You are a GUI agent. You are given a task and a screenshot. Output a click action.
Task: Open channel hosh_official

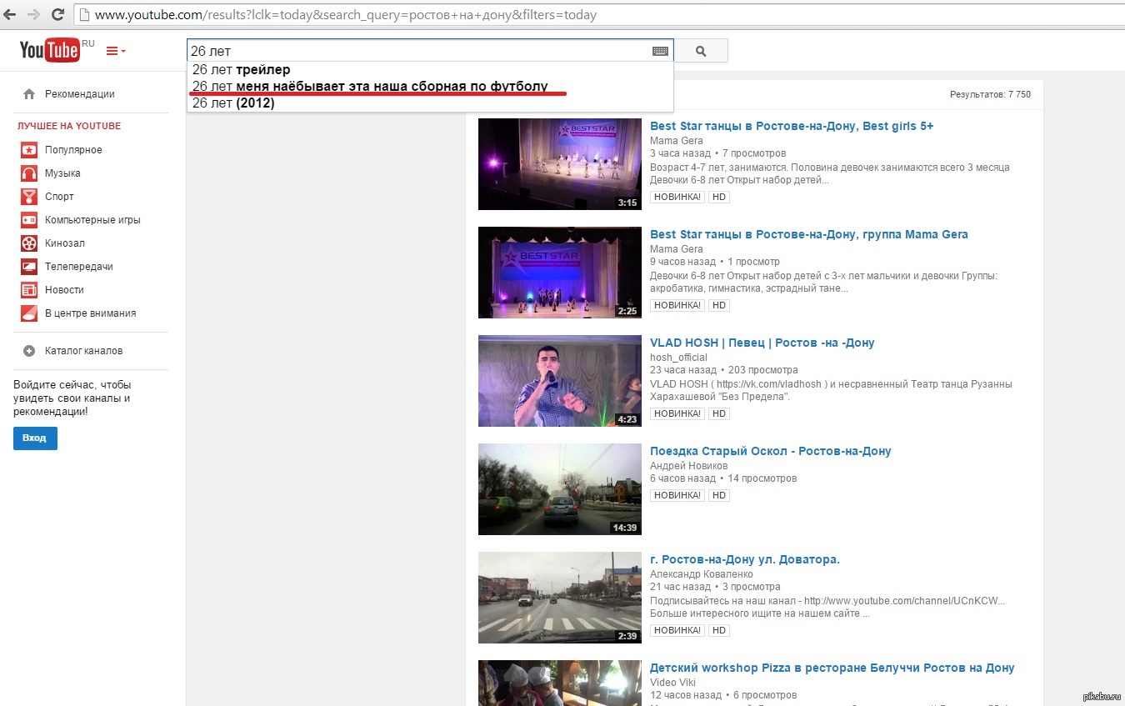(x=678, y=358)
